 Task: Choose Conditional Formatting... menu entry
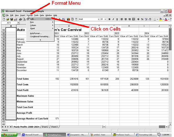40,36
